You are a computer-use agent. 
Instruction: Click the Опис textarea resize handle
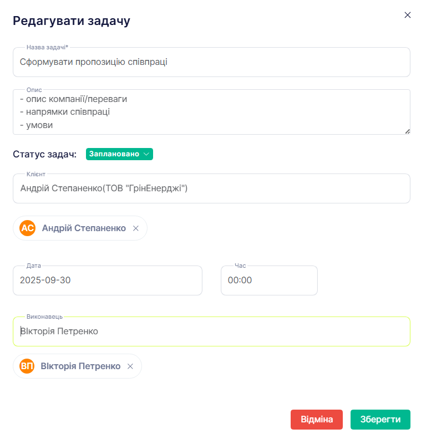point(408,131)
